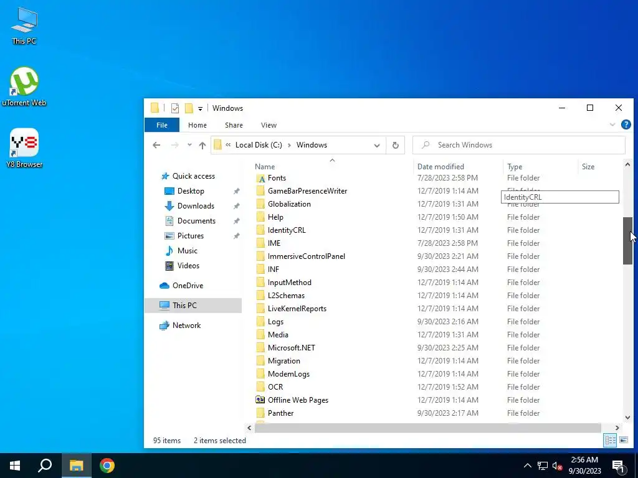This screenshot has width=638, height=478.
Task: Open Recent locations dropdown arrow
Action: click(x=189, y=145)
